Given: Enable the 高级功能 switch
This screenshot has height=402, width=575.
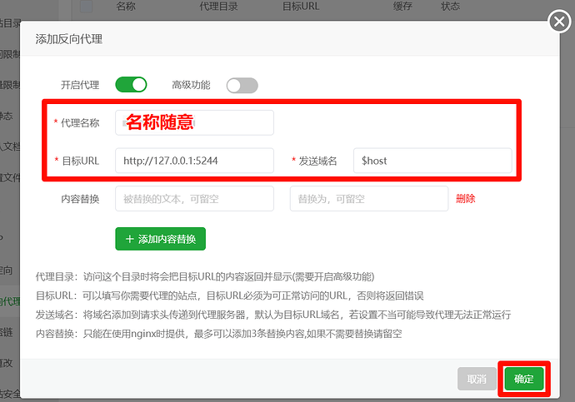Looking at the screenshot, I should (x=242, y=85).
